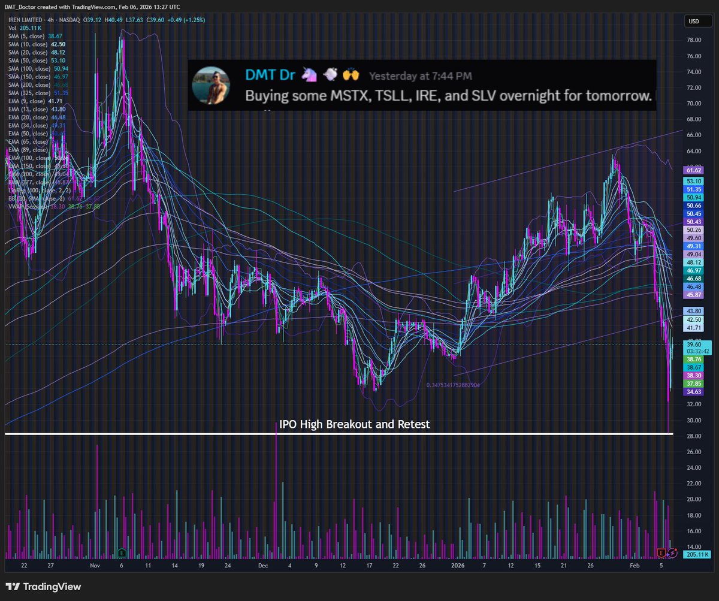Click the 30.00 price scale value
This screenshot has width=719, height=601.
(694, 420)
